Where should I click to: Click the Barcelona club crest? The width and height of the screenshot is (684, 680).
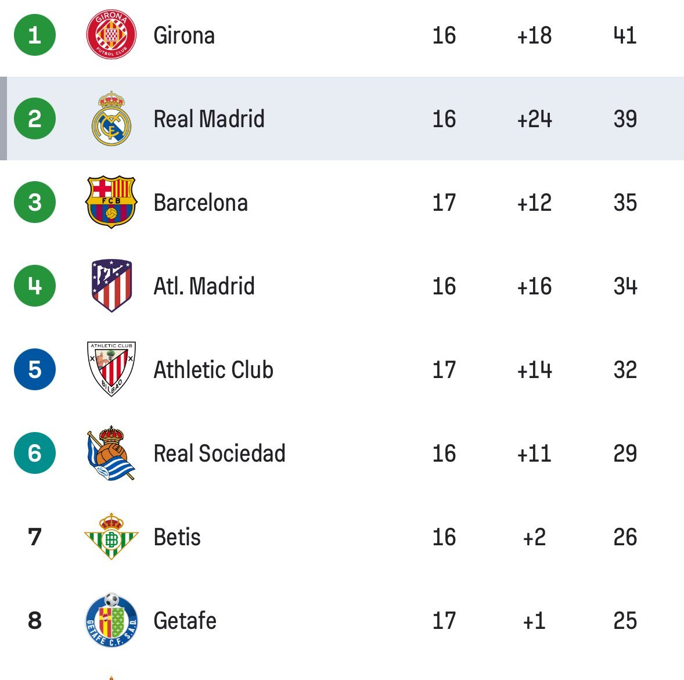(x=111, y=202)
